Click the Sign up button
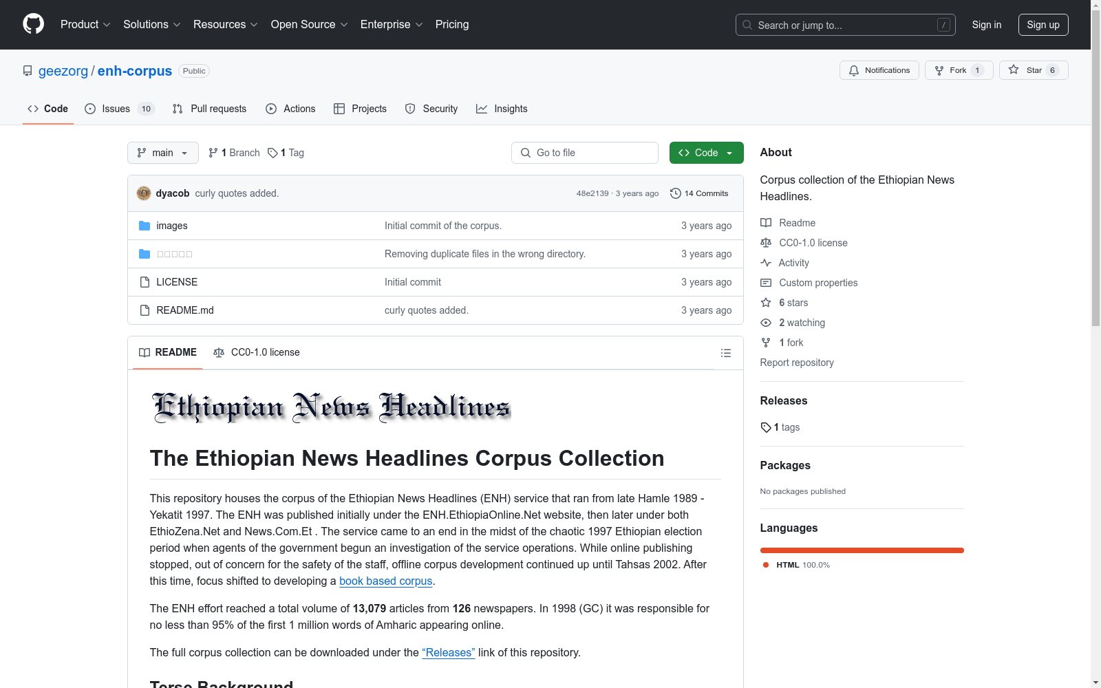The height and width of the screenshot is (688, 1101). coord(1043,25)
